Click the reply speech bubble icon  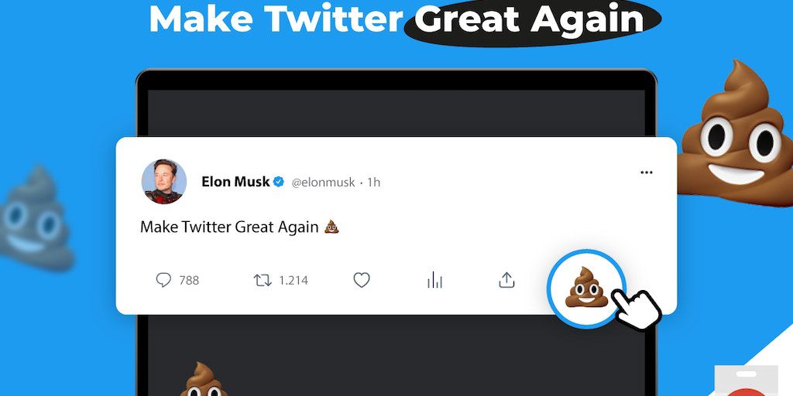tap(163, 280)
